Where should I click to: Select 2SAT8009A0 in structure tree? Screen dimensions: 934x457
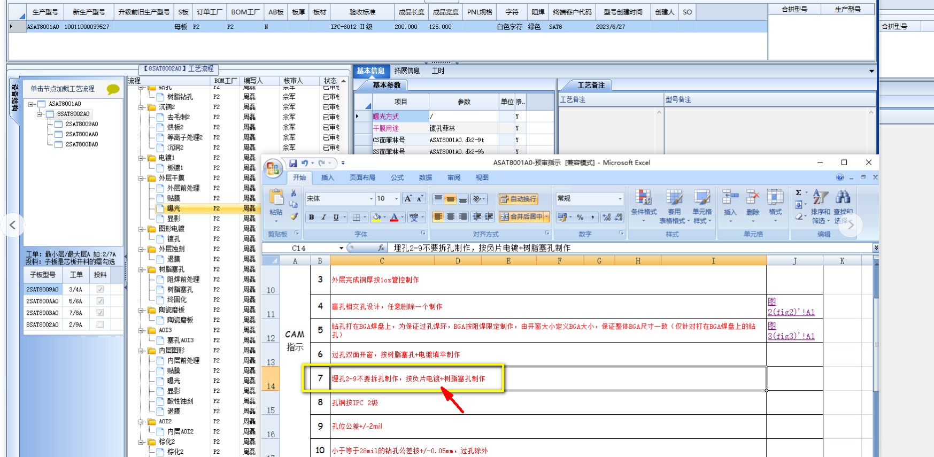[x=82, y=124]
